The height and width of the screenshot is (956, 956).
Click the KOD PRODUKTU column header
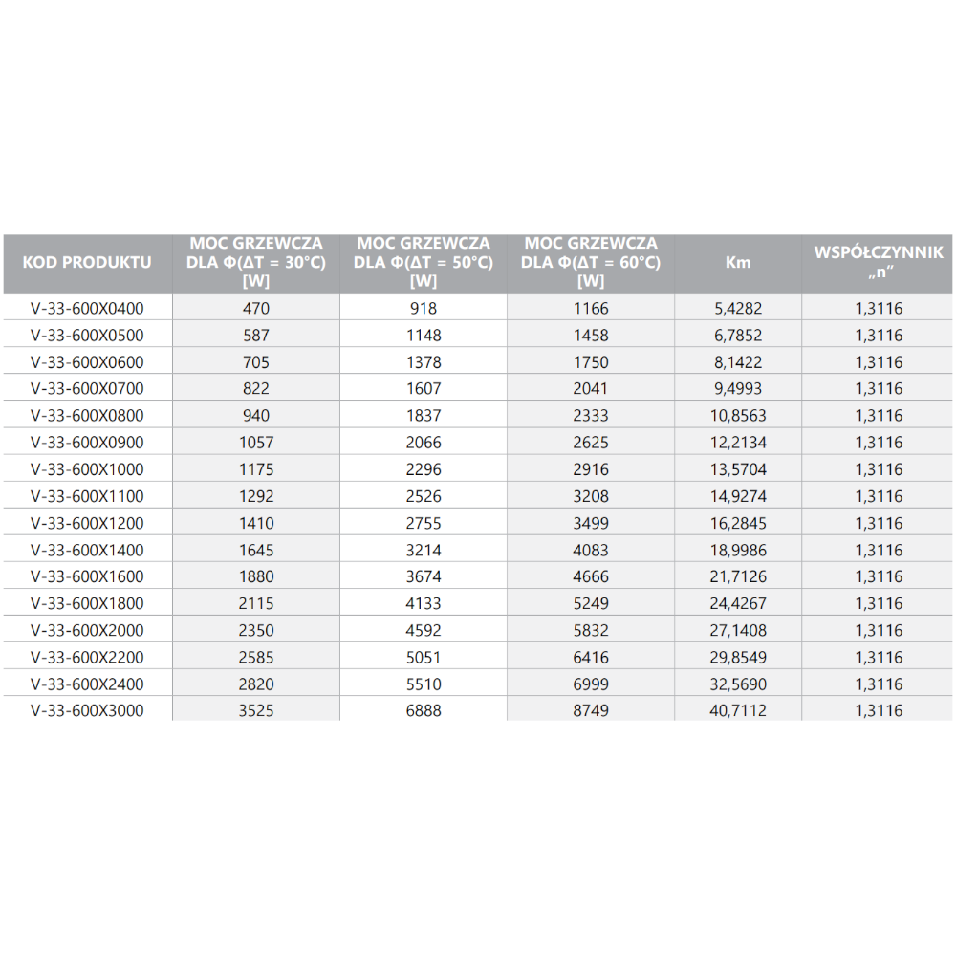click(87, 263)
